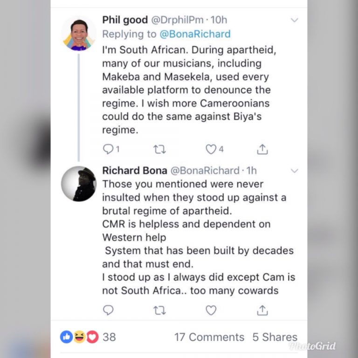Image resolution: width=358 pixels, height=358 pixels.
Task: Open the @BonaRichard mention link
Action: [195, 34]
